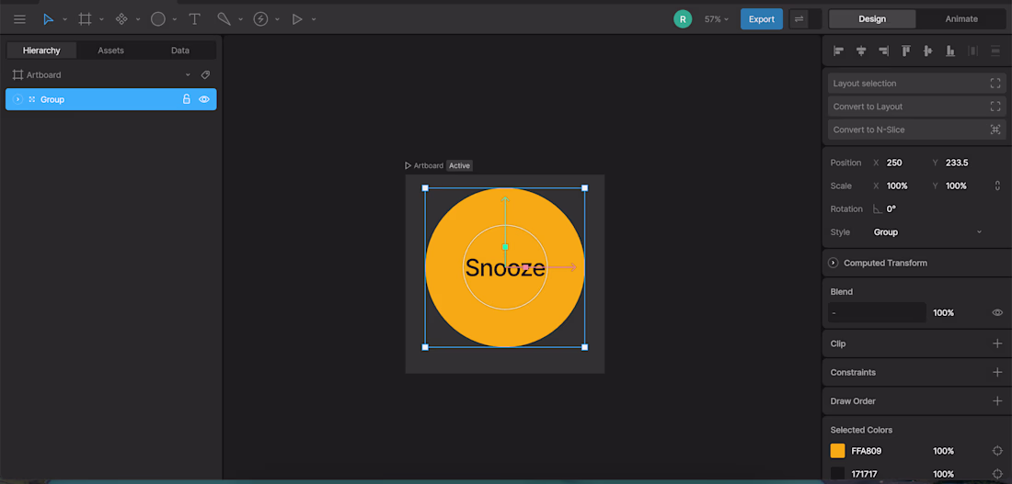Screen dimensions: 1012x484
Task: Select the arrow Select tool
Action: click(49, 19)
